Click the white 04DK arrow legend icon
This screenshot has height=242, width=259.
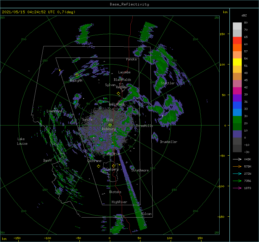coord(237,159)
